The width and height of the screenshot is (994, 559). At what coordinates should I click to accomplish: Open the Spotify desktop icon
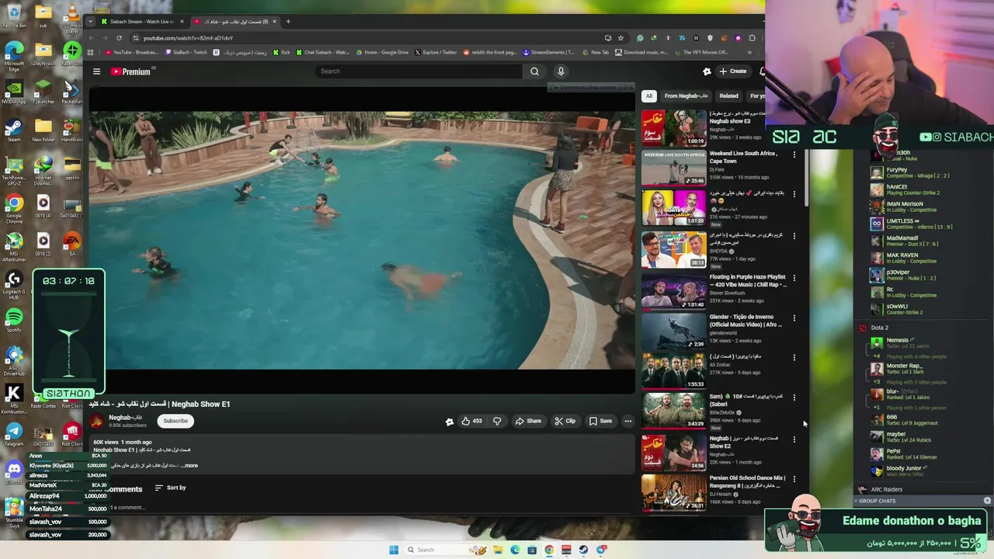pos(14,320)
